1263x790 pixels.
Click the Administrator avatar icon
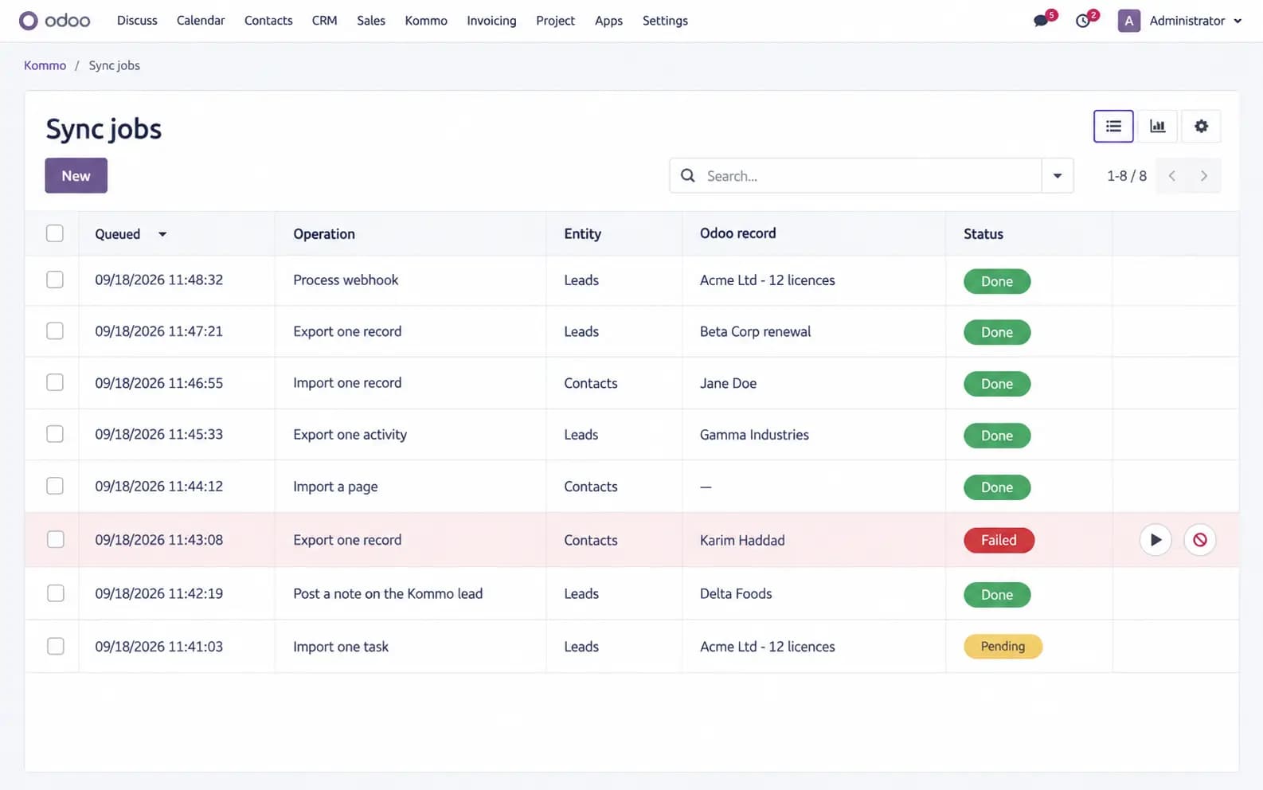1128,21
